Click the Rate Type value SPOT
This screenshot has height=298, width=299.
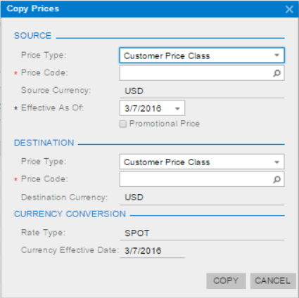click(x=137, y=233)
